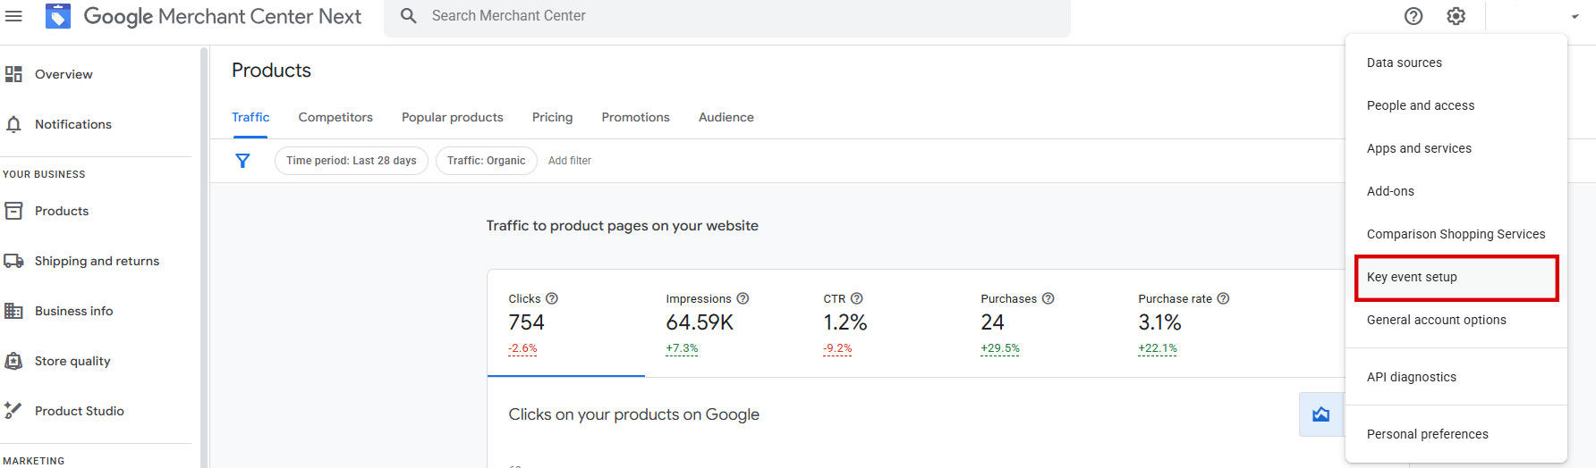This screenshot has height=468, width=1596.
Task: Click the help icon next to Clicks
Action: click(x=552, y=298)
